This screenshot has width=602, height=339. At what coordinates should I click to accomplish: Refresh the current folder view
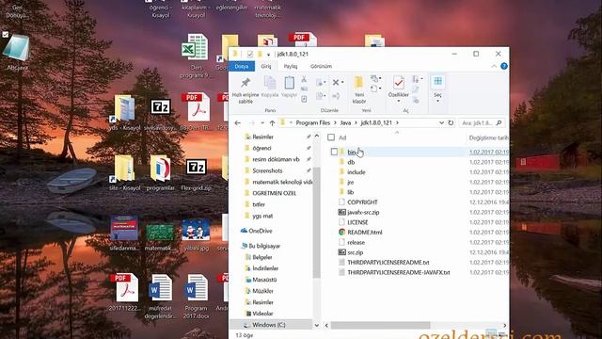coord(451,123)
